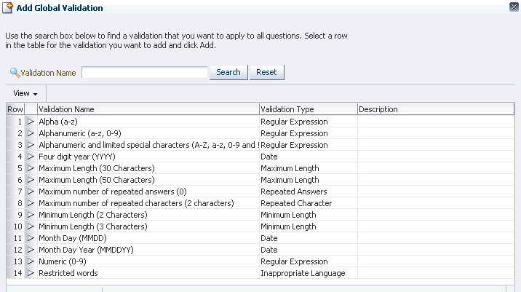Close the Add Global Validation dialog

point(514,7)
